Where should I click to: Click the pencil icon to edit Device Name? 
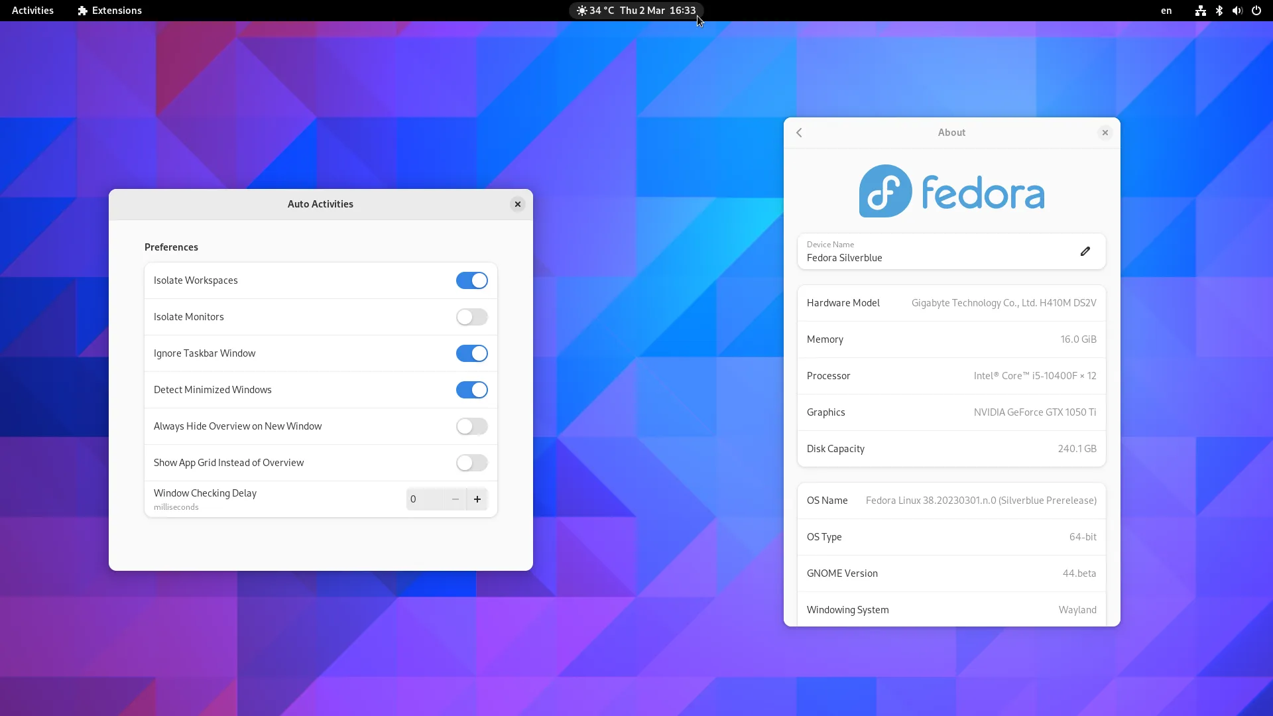tap(1085, 251)
